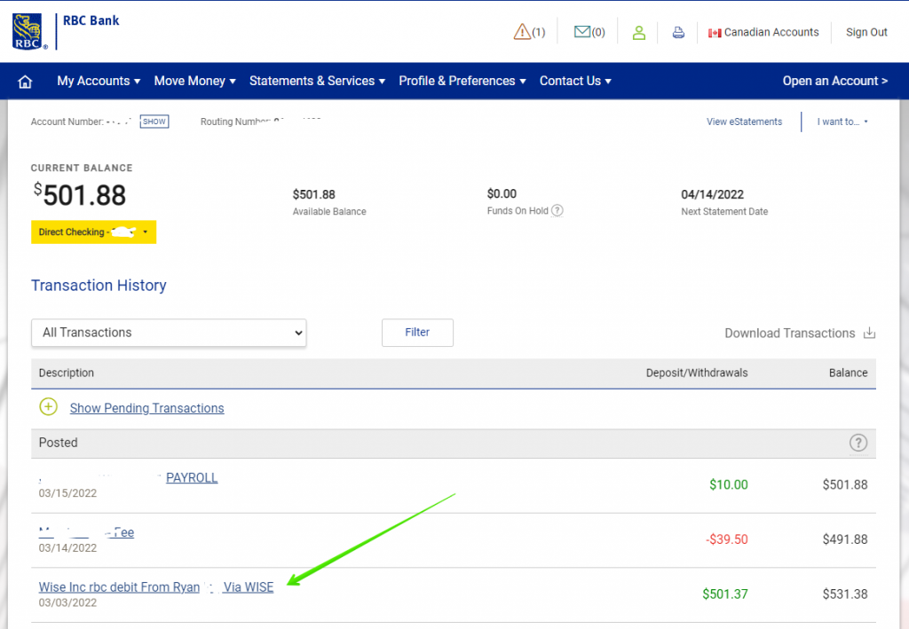Open Statements & Services menu
The width and height of the screenshot is (909, 629).
click(317, 81)
